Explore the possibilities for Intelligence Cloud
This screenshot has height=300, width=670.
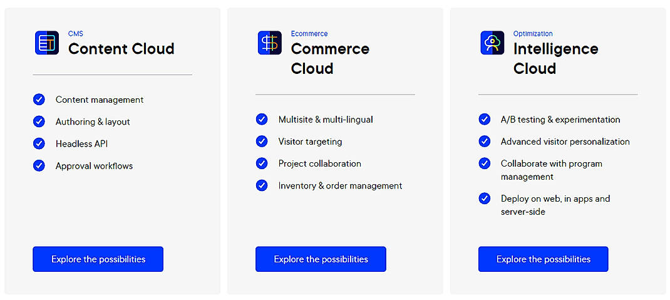[543, 259]
